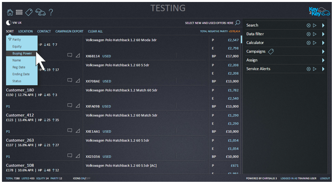Image resolution: width=333 pixels, height=183 pixels.
Task: Go to the home icon
Action: (x=10, y=12)
